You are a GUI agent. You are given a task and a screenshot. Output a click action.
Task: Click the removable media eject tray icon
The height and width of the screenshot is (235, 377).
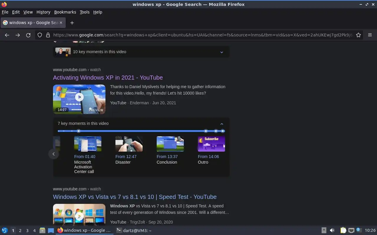pos(324,230)
